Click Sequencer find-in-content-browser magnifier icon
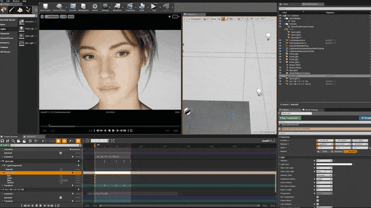This screenshot has height=208, width=371. tap(13, 141)
